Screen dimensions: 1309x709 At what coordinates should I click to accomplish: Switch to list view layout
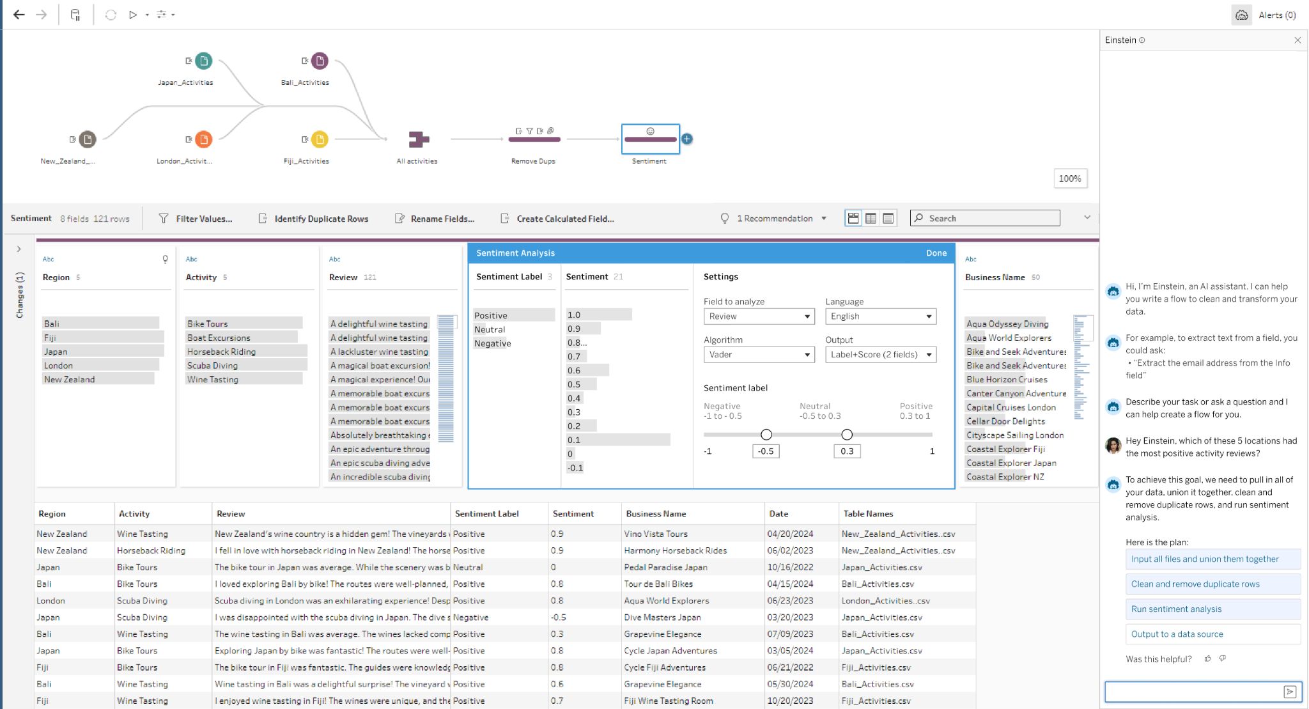[888, 219]
